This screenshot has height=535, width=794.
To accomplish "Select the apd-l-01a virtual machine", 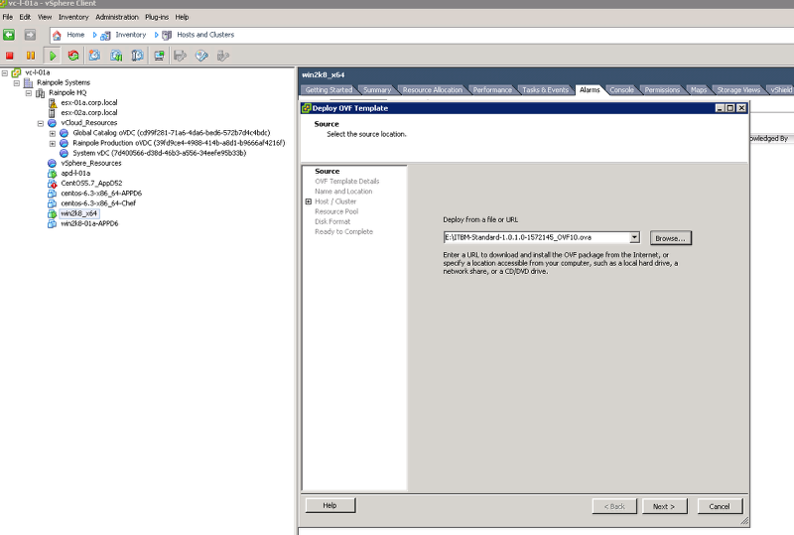I will pos(75,174).
